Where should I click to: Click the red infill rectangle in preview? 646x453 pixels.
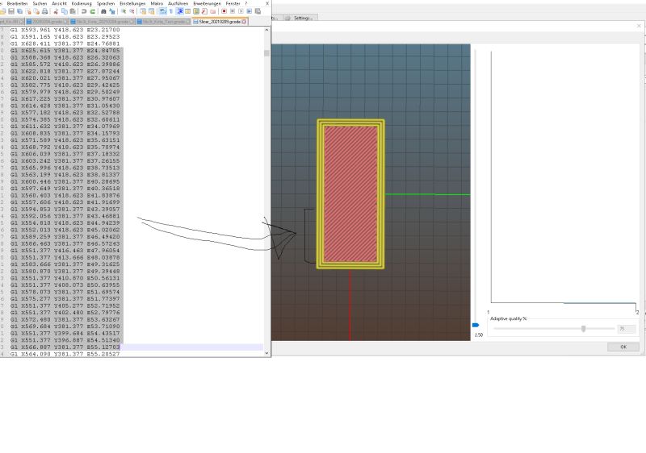click(x=350, y=193)
